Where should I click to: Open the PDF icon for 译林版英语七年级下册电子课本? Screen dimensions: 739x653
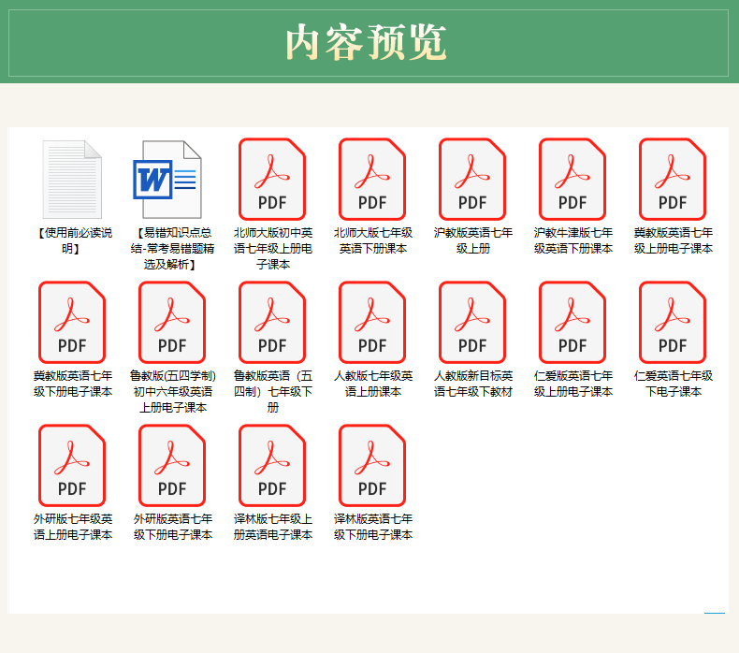point(372,466)
